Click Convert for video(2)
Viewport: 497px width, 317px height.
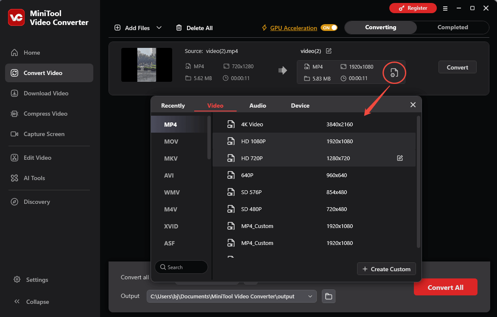458,67
